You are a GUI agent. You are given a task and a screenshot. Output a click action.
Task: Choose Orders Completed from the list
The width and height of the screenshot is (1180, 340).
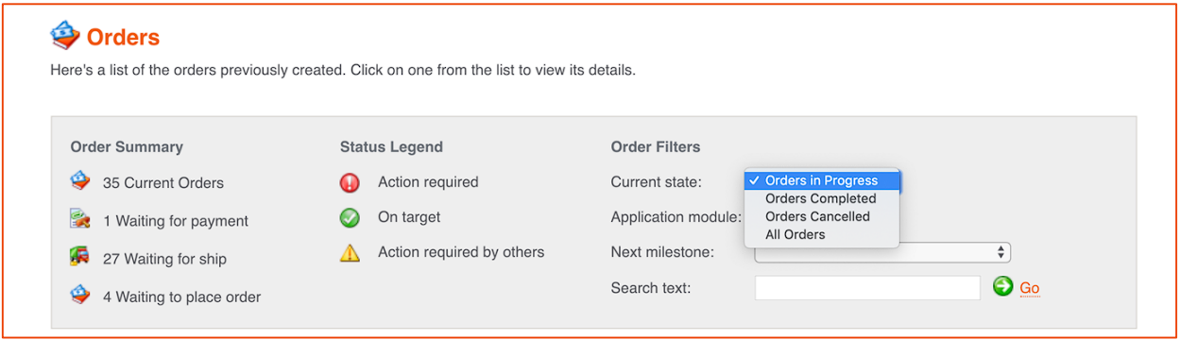pos(822,198)
